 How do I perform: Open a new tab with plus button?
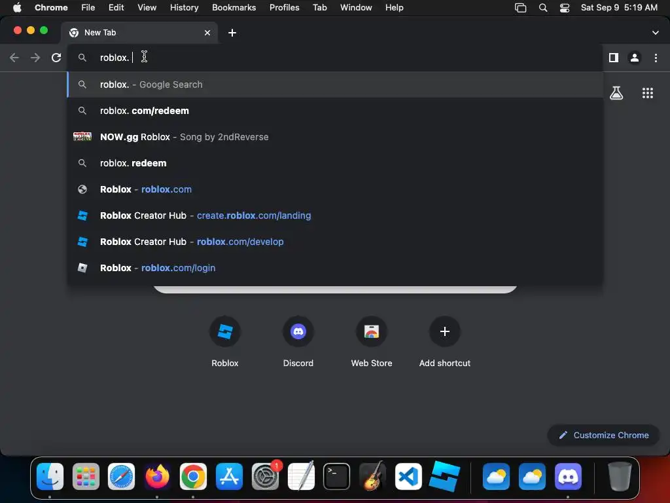[x=232, y=33]
